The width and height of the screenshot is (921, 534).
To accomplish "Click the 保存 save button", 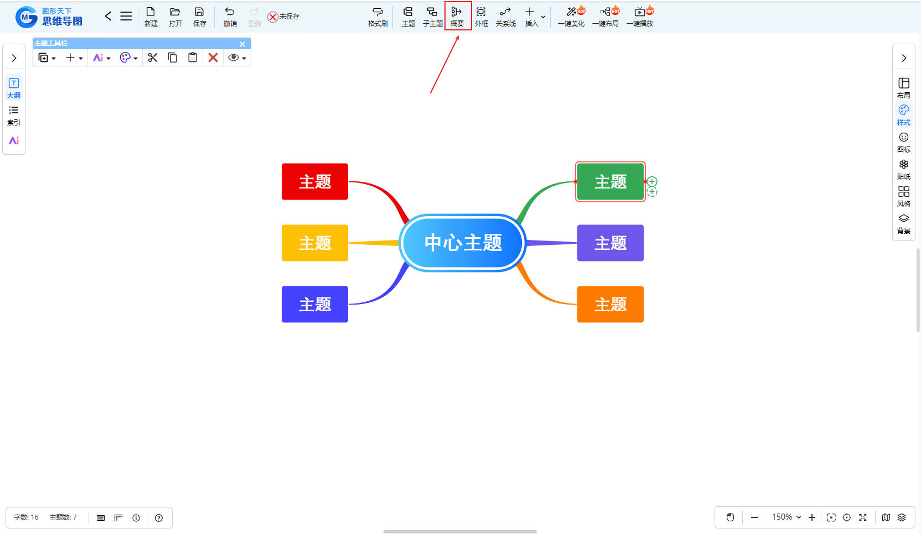I will point(199,16).
